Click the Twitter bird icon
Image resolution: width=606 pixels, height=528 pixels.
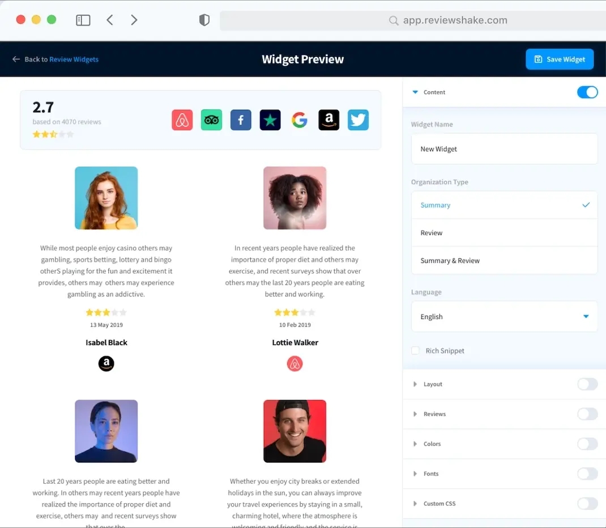(x=358, y=120)
